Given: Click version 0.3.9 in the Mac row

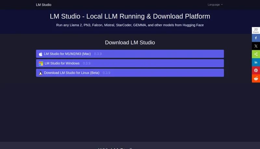Looking at the screenshot, I should [98, 54].
